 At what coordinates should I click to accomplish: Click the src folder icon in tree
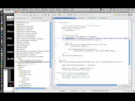click(x=19, y=58)
